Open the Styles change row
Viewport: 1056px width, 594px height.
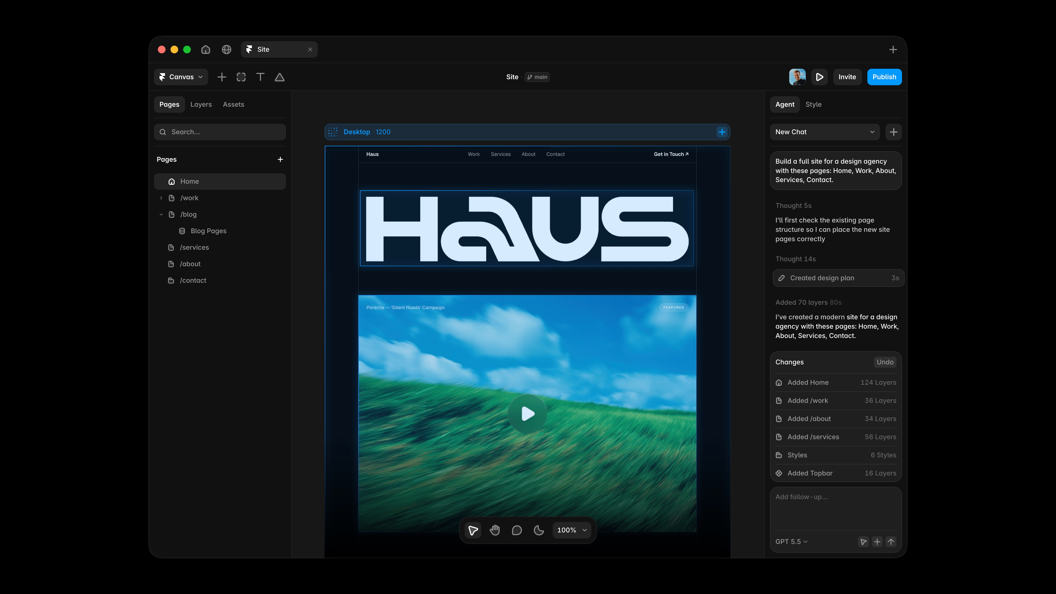[836, 455]
